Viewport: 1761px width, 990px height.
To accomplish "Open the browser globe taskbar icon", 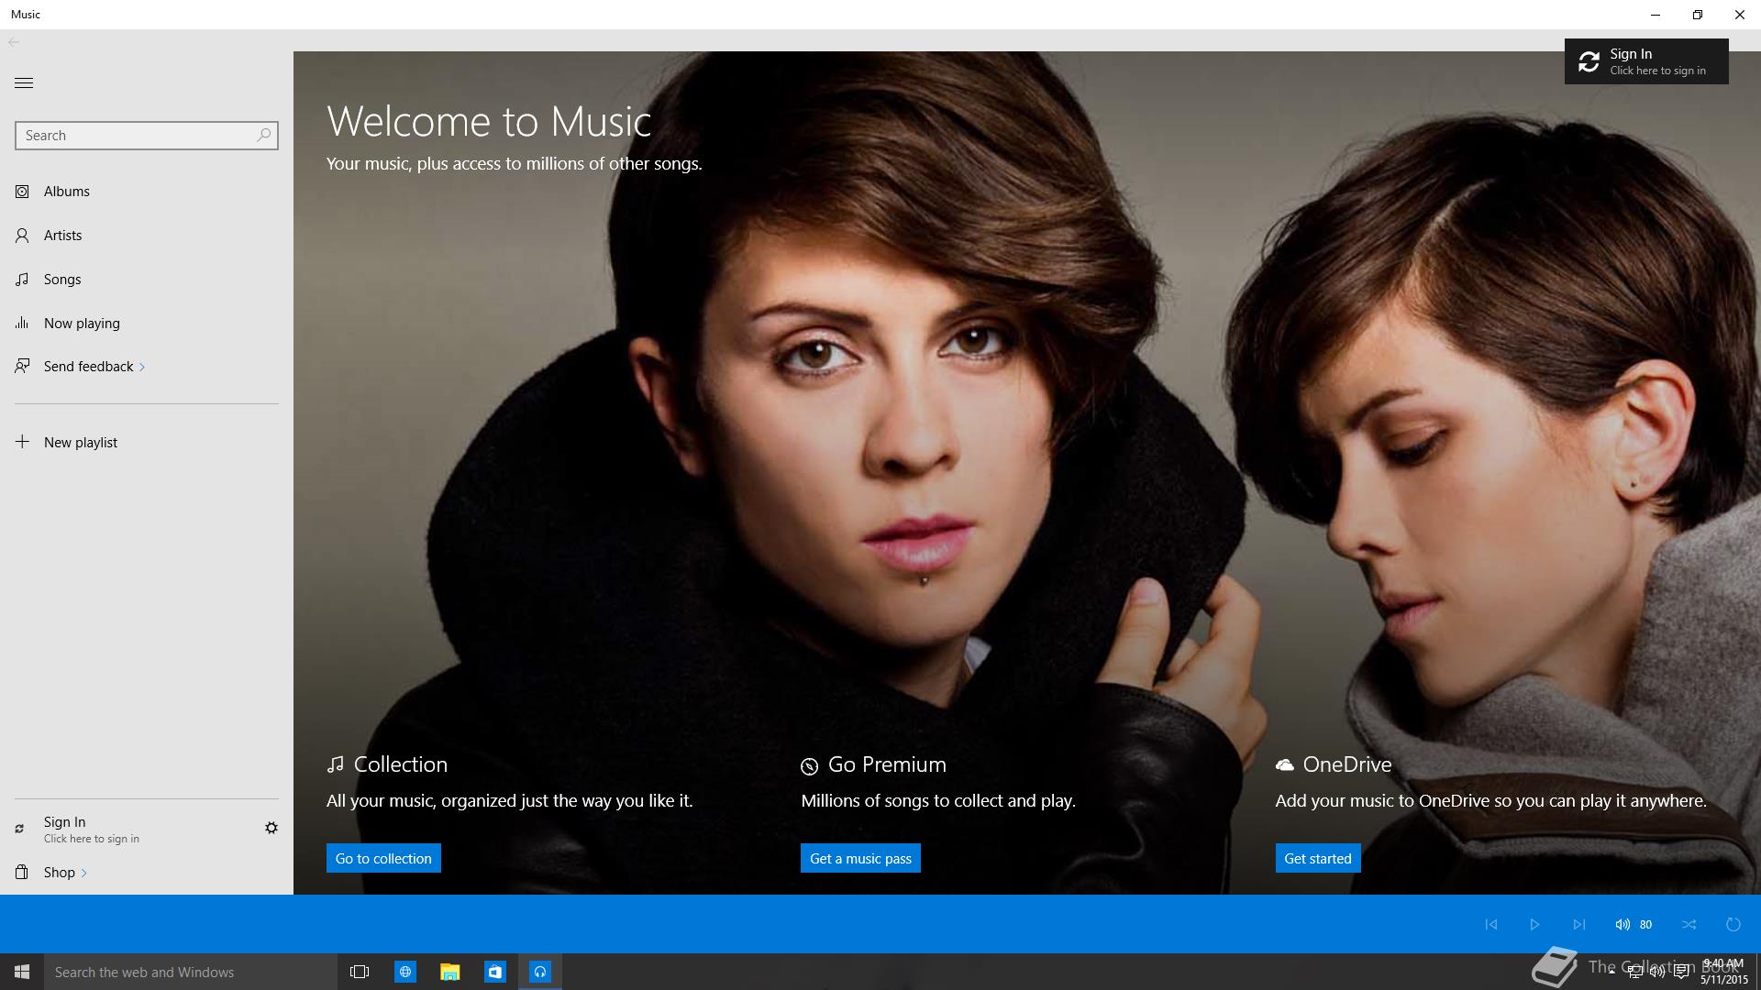I will coord(404,972).
